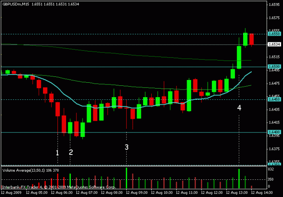Select the tallest bright green volume bar at 09:30
The height and width of the screenshot is (197, 283).
tap(126, 178)
